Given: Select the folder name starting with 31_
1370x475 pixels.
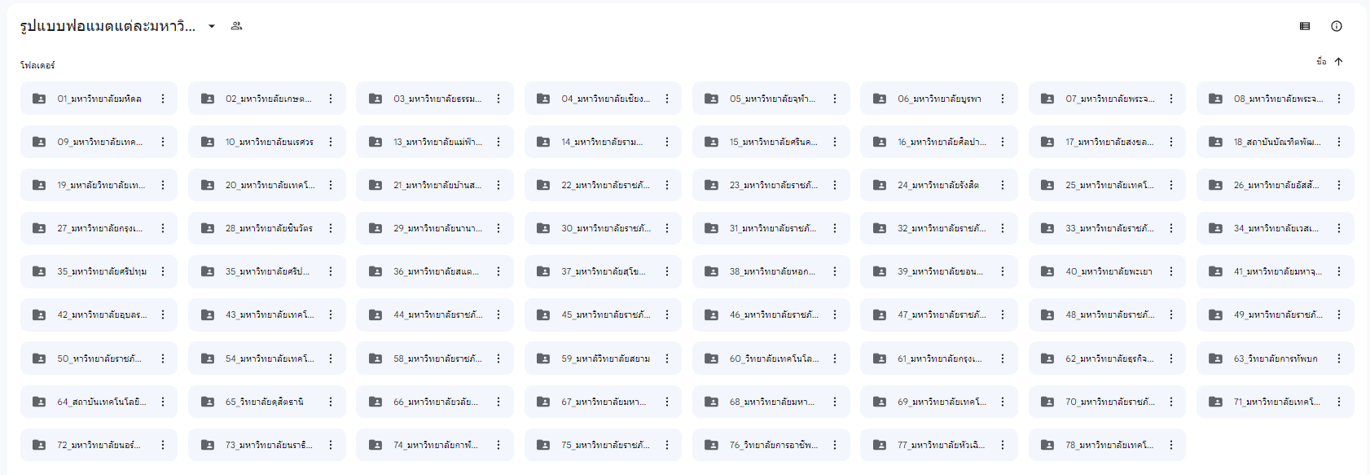Looking at the screenshot, I should 773,228.
